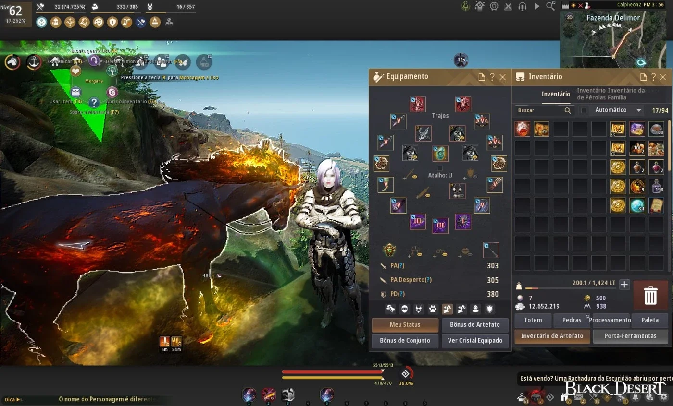Click the paw print pet outfit icon
The image size is (673, 406).
click(433, 309)
